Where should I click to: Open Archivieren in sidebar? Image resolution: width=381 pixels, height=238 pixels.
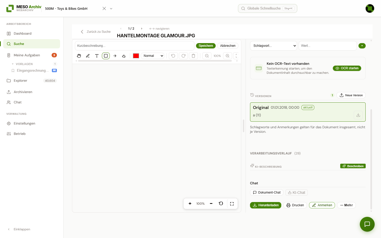[x=32, y=92]
